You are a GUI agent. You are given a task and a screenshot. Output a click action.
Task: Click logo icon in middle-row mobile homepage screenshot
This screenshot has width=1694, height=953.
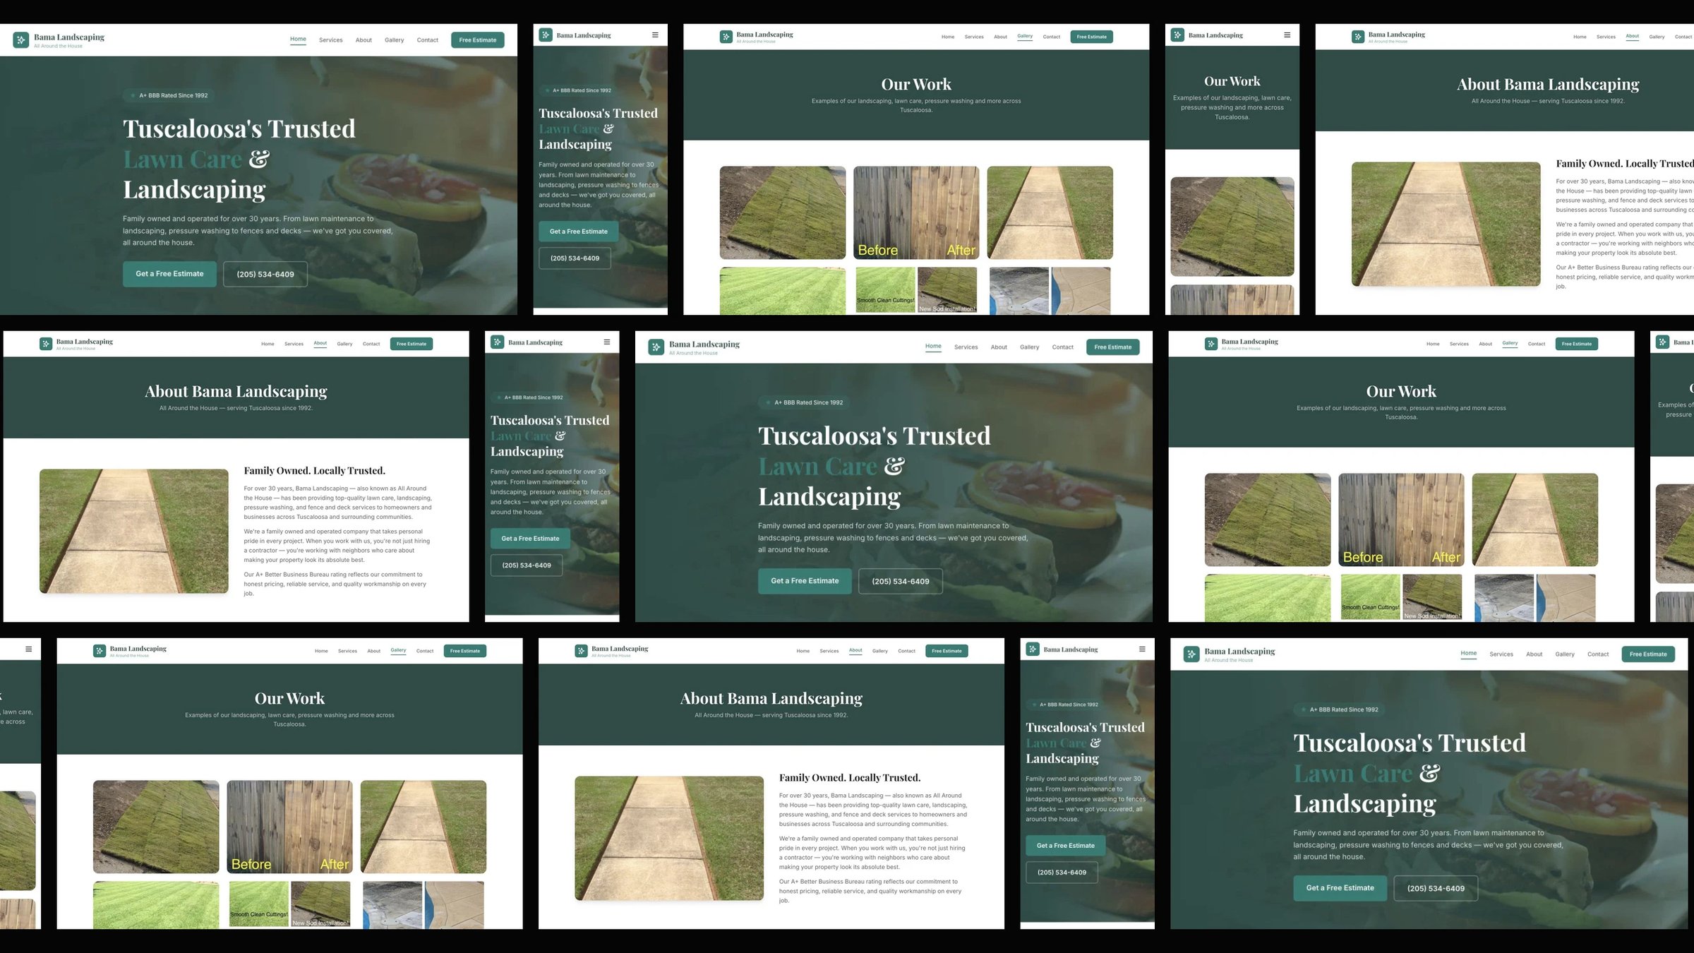pos(498,342)
